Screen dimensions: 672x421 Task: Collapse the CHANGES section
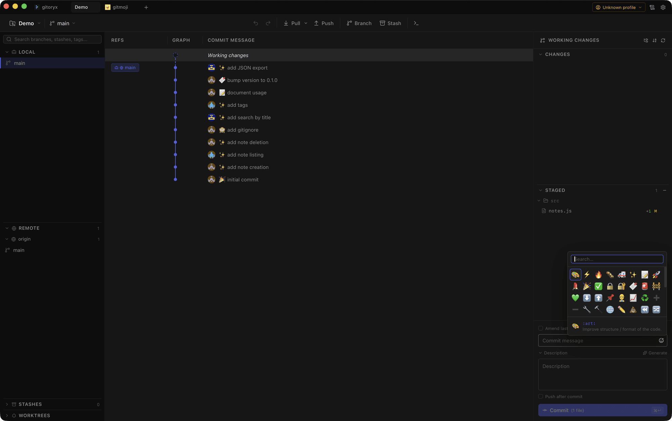(541, 54)
